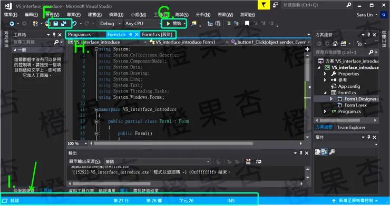
Task: Select Form1.resx in Solution Explorer
Action: click(355, 105)
